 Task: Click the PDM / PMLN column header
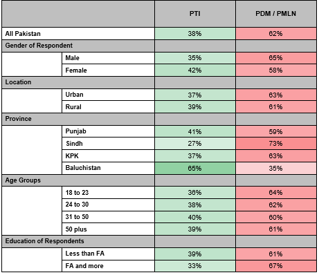click(x=276, y=14)
